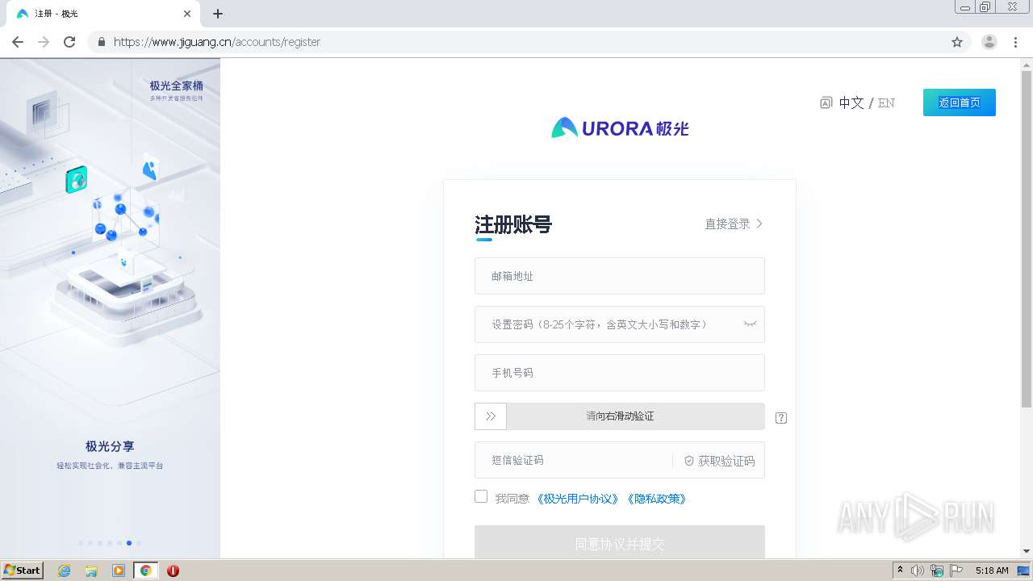Click the action center flag icon
Screen dimensions: 1033x581
(956, 571)
